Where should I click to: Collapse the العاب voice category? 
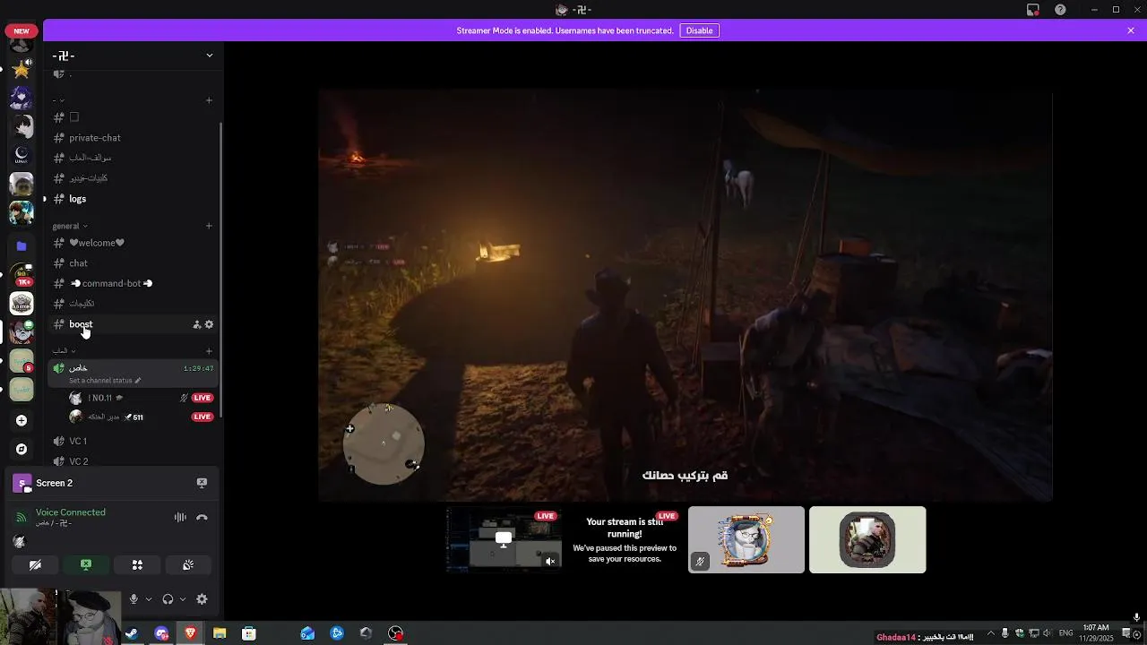pyautogui.click(x=64, y=351)
